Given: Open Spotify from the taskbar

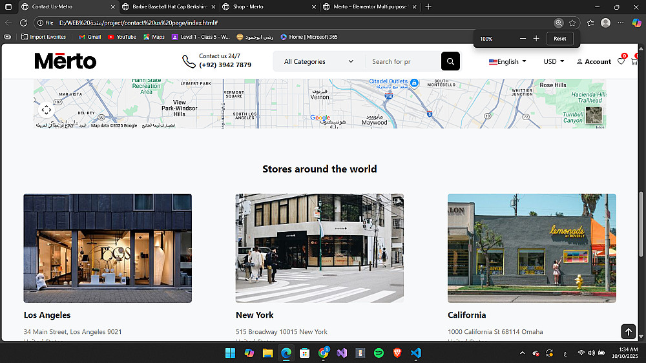Looking at the screenshot, I should [379, 353].
